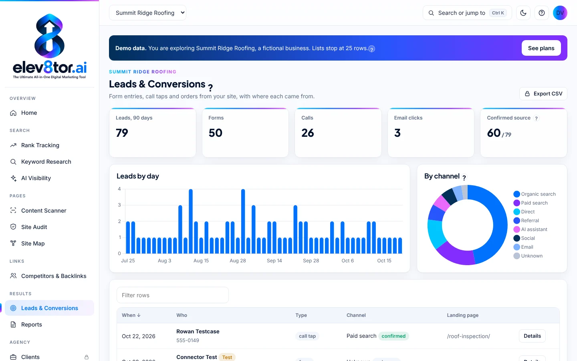The height and width of the screenshot is (361, 577).
Task: Click the Leads, 90 days card value 79
Action: coord(122,133)
